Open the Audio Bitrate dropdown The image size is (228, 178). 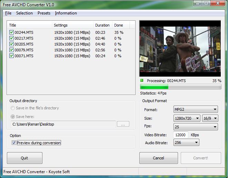186,142
